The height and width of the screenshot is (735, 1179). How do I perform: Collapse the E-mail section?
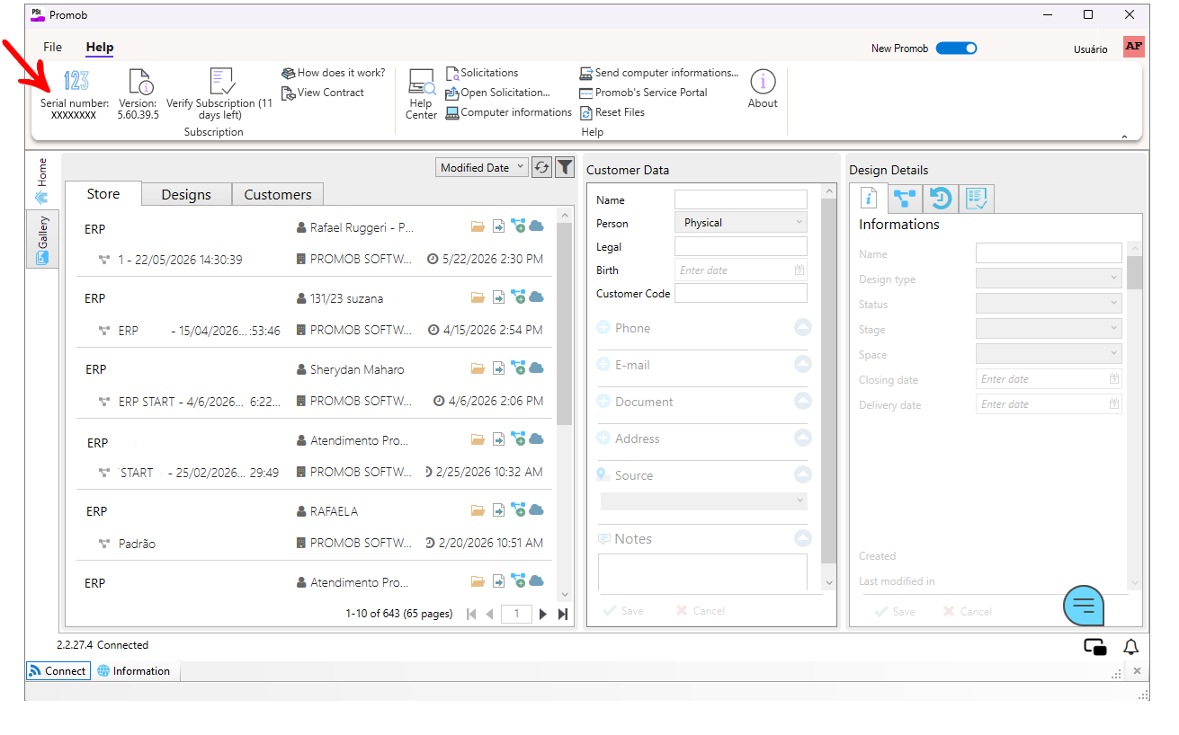[803, 365]
